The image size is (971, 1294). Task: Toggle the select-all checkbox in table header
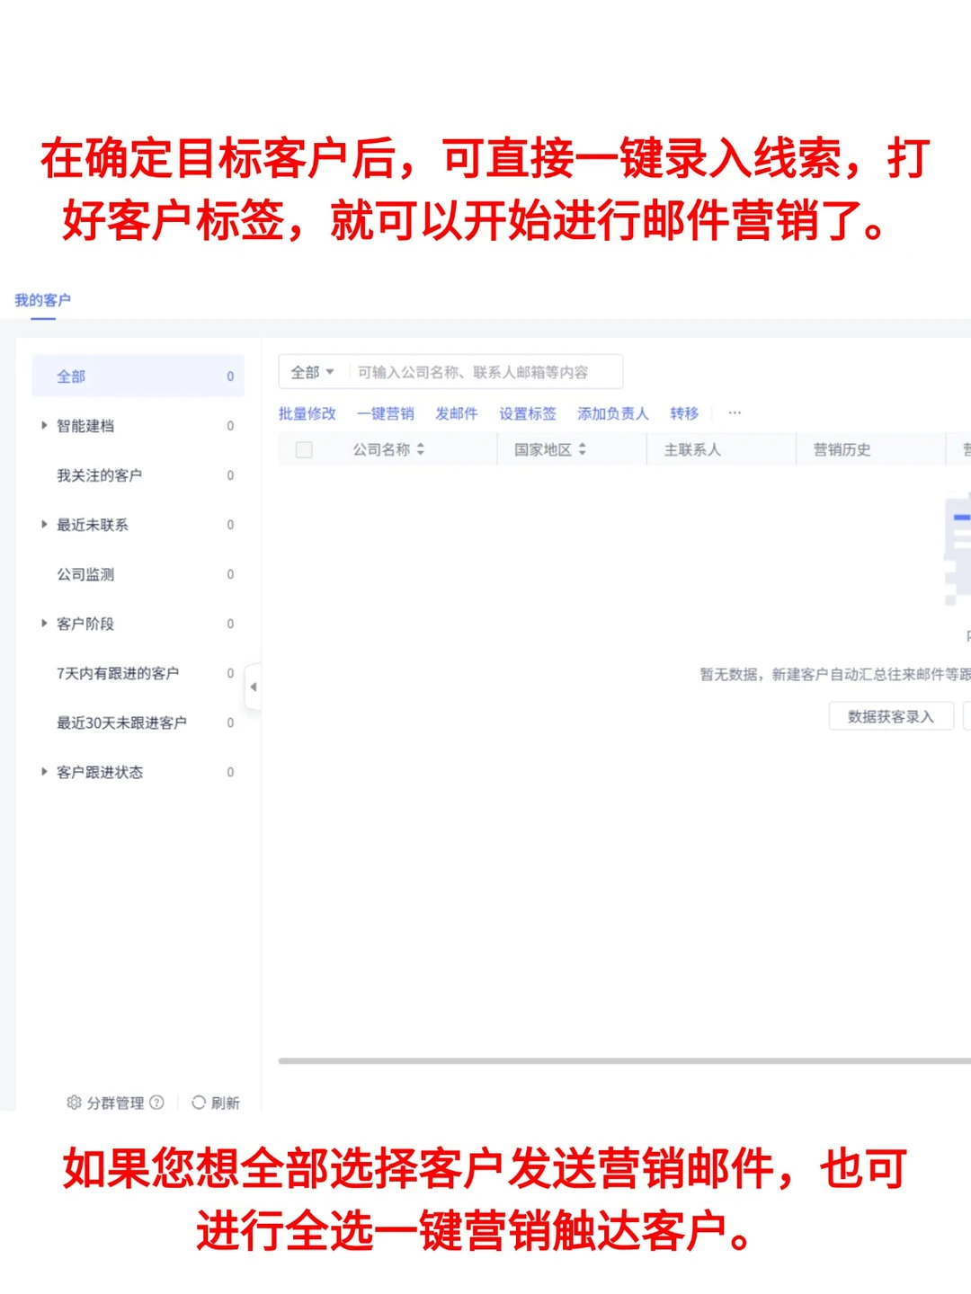tap(304, 449)
